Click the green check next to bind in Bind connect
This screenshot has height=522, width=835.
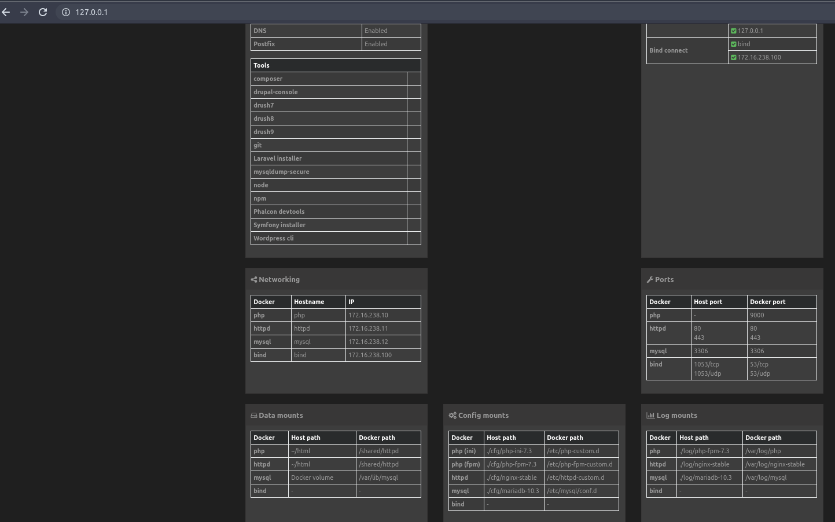734,44
